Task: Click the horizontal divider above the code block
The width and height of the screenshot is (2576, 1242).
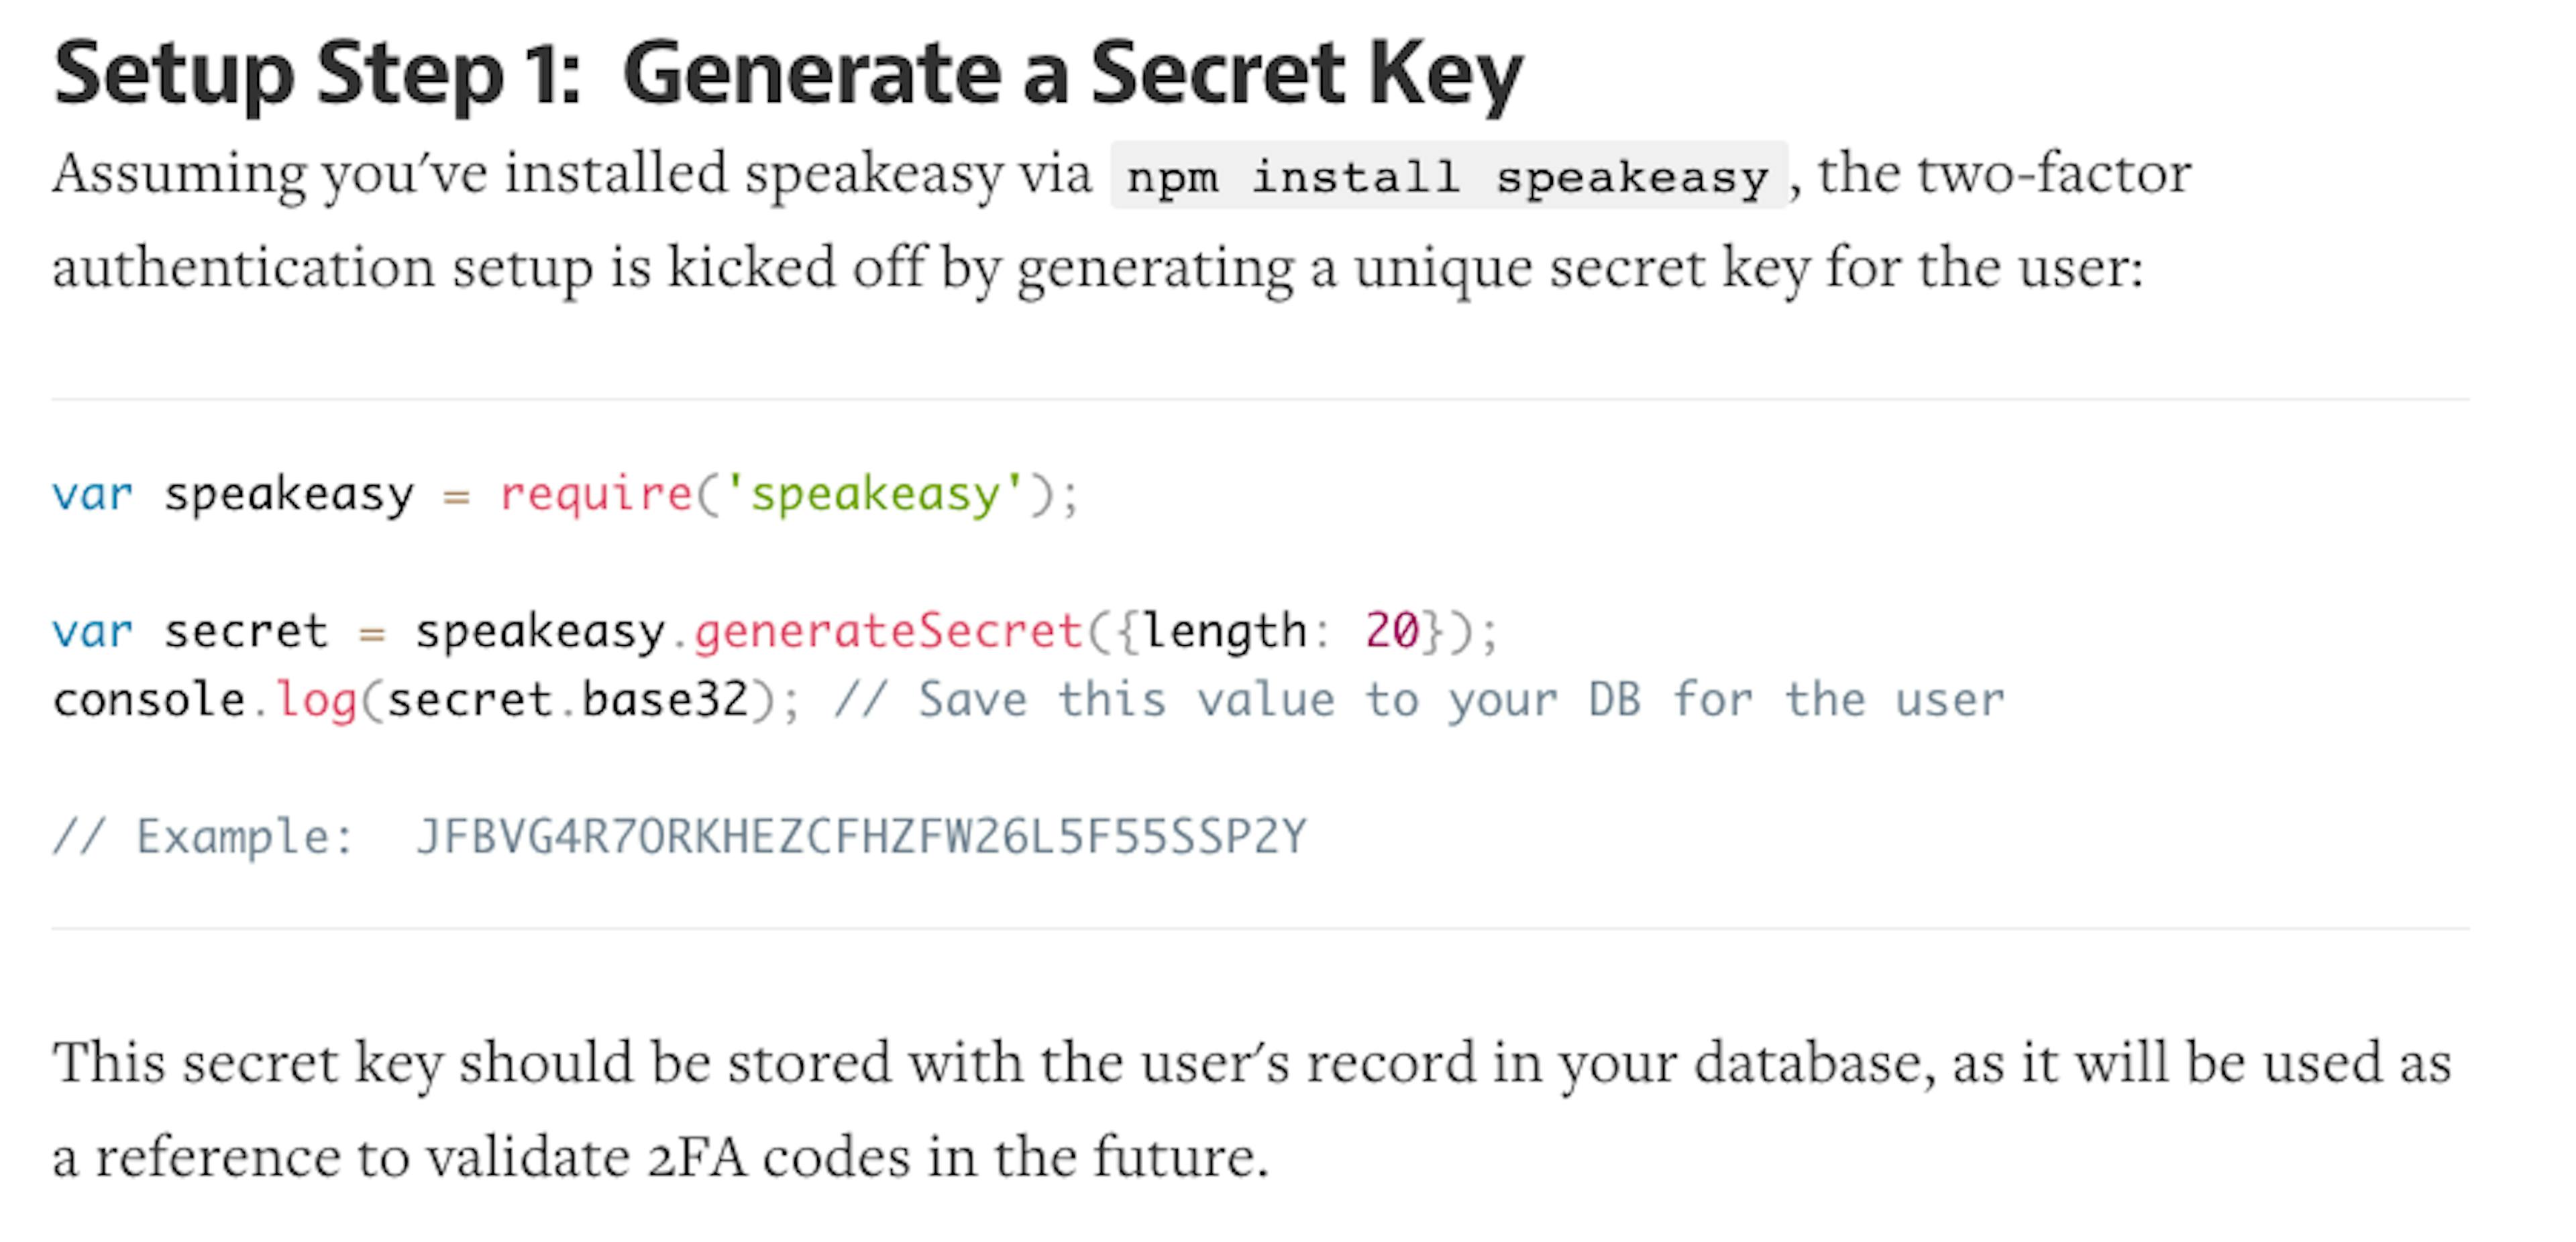Action: tap(1260, 399)
